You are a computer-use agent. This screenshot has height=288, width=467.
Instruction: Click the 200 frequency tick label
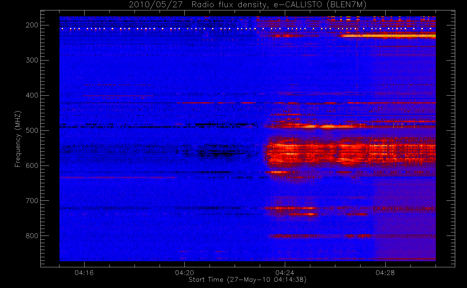coord(32,25)
